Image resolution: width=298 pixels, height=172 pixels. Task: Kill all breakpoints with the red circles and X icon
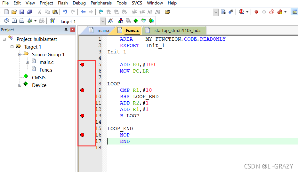280,12
